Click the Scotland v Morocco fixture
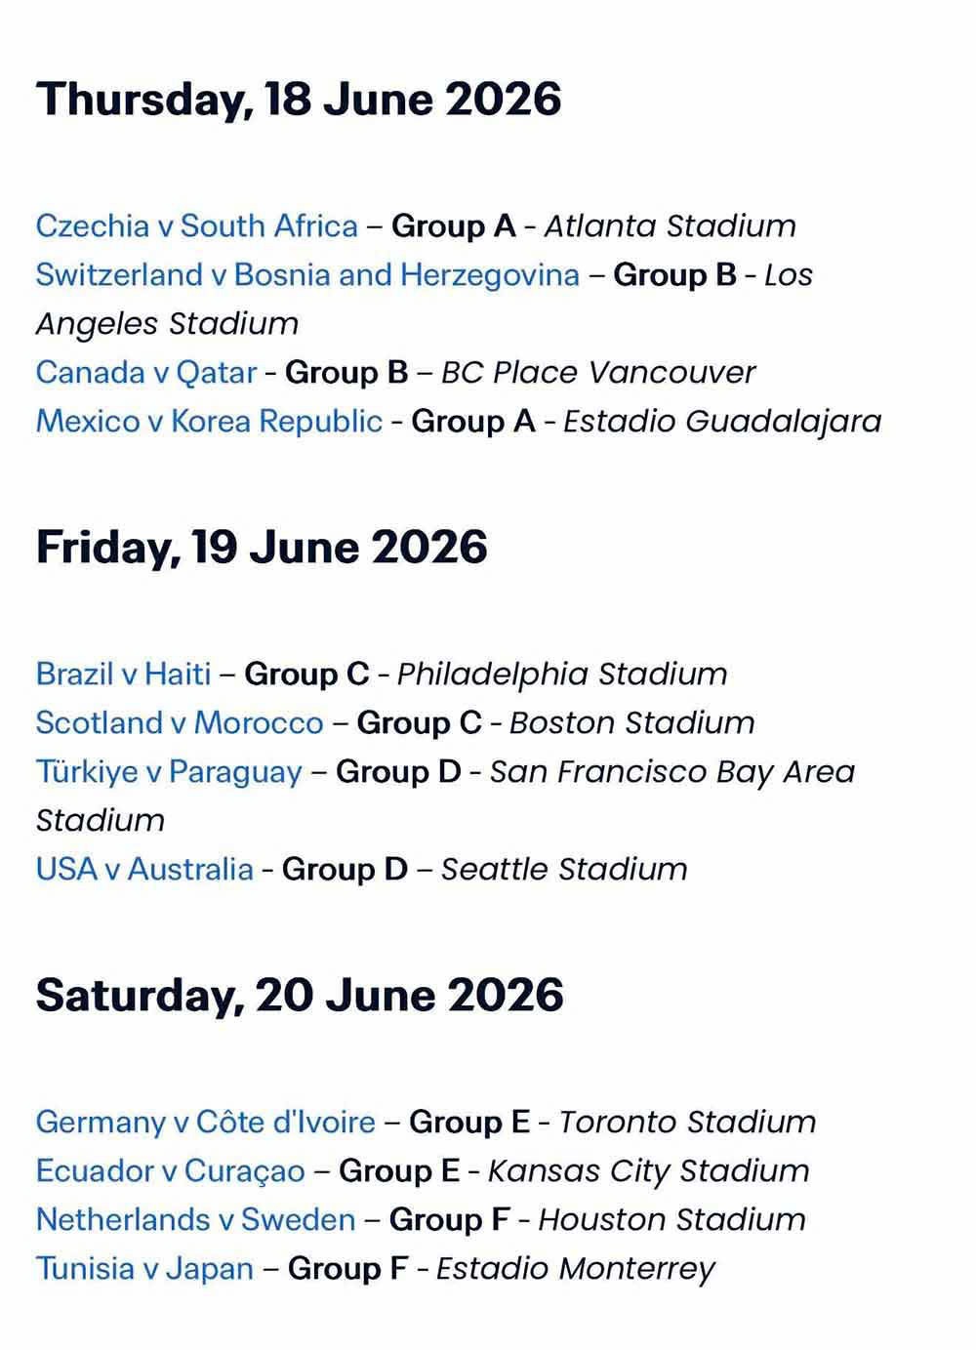This screenshot has height=1350, width=976. click(179, 723)
